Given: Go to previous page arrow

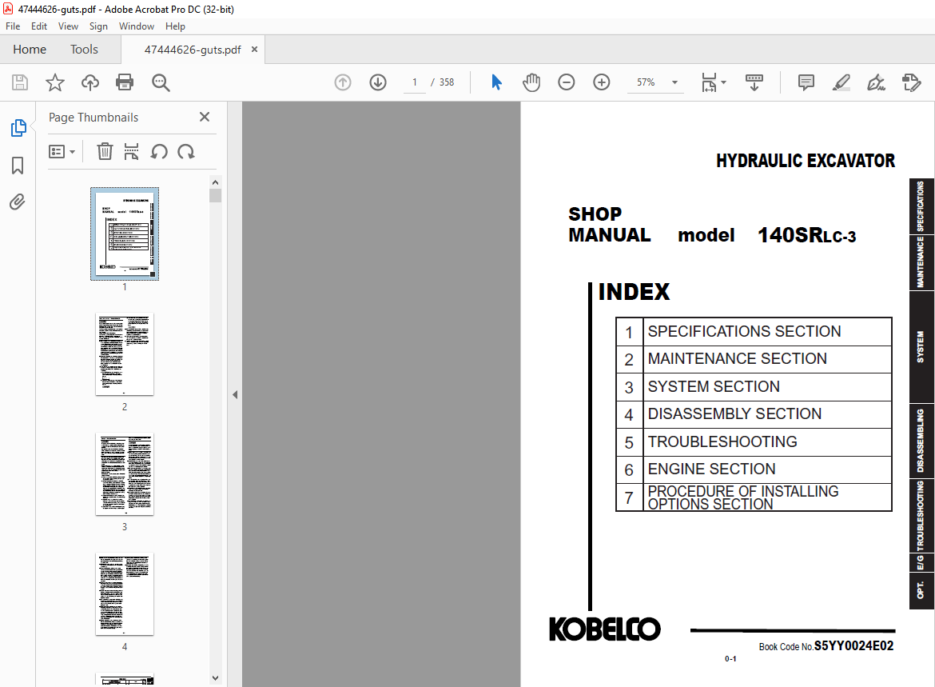Looking at the screenshot, I should point(343,82).
